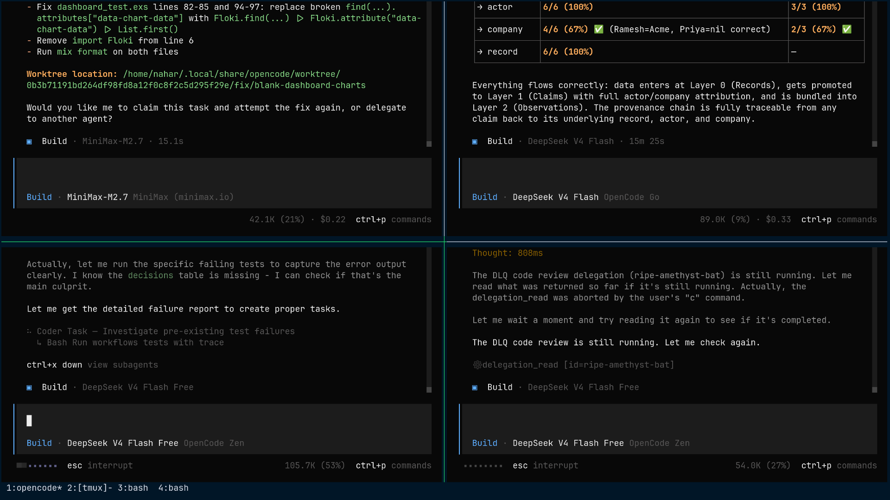Click ctrl+p commands in the MiniMax pane
The height and width of the screenshot is (500, 890).
click(x=394, y=219)
